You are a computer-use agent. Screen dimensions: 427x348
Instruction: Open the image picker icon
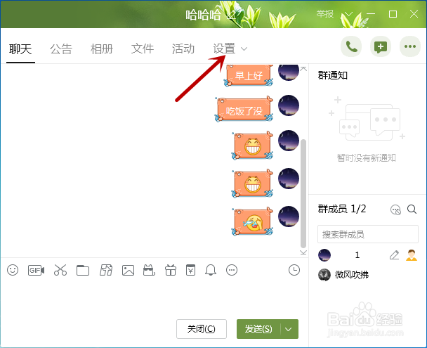(128, 271)
